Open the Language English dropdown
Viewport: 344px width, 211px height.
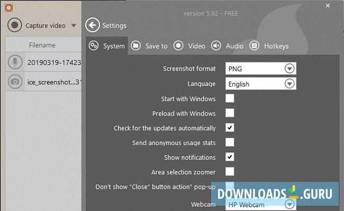pos(260,84)
